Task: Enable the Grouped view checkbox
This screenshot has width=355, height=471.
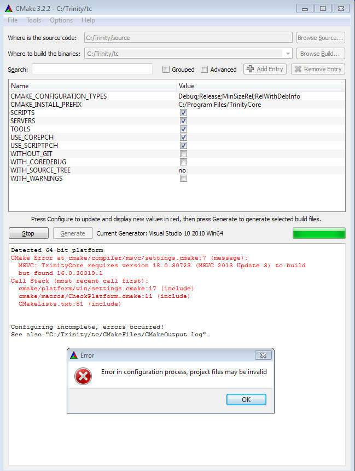Action: click(x=166, y=70)
